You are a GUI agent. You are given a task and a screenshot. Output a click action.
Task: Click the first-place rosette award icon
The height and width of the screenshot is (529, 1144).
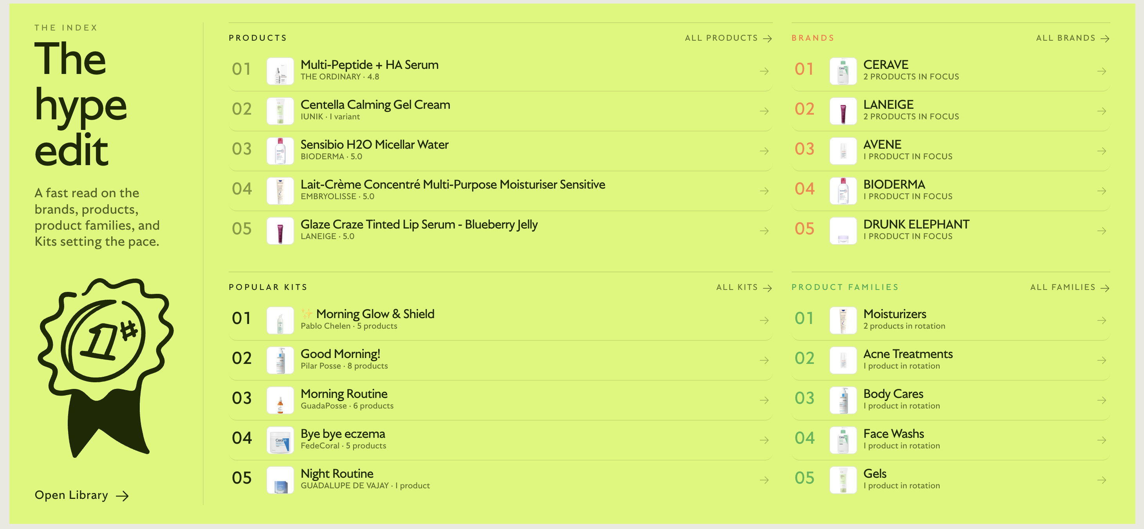(105, 368)
